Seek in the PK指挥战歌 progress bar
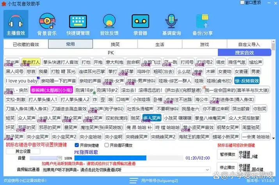 (129, 158)
